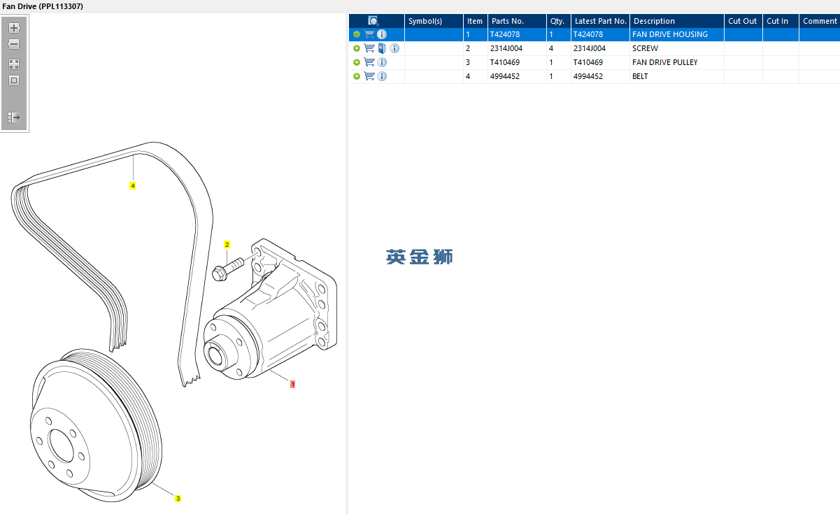Viewport: 840px width, 514px height.
Task: Sort by Latest Part No. column header
Action: point(600,21)
